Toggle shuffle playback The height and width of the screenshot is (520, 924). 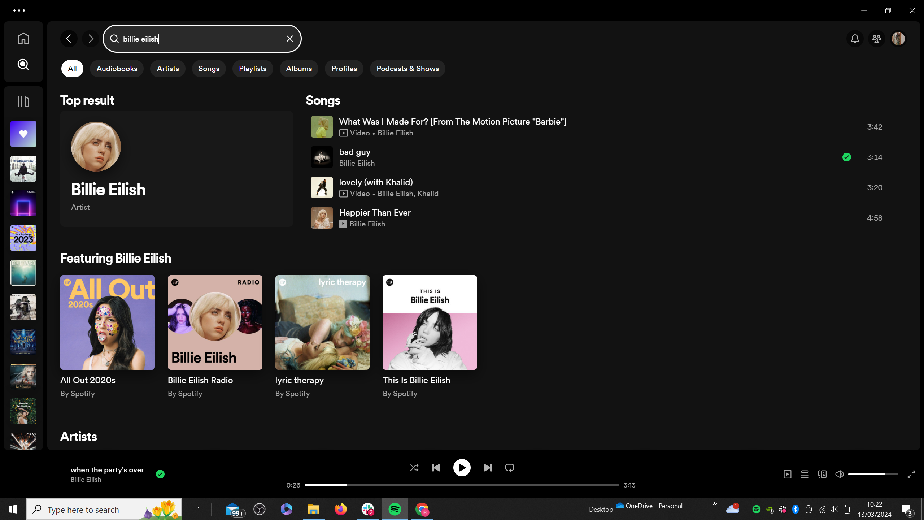pos(414,468)
